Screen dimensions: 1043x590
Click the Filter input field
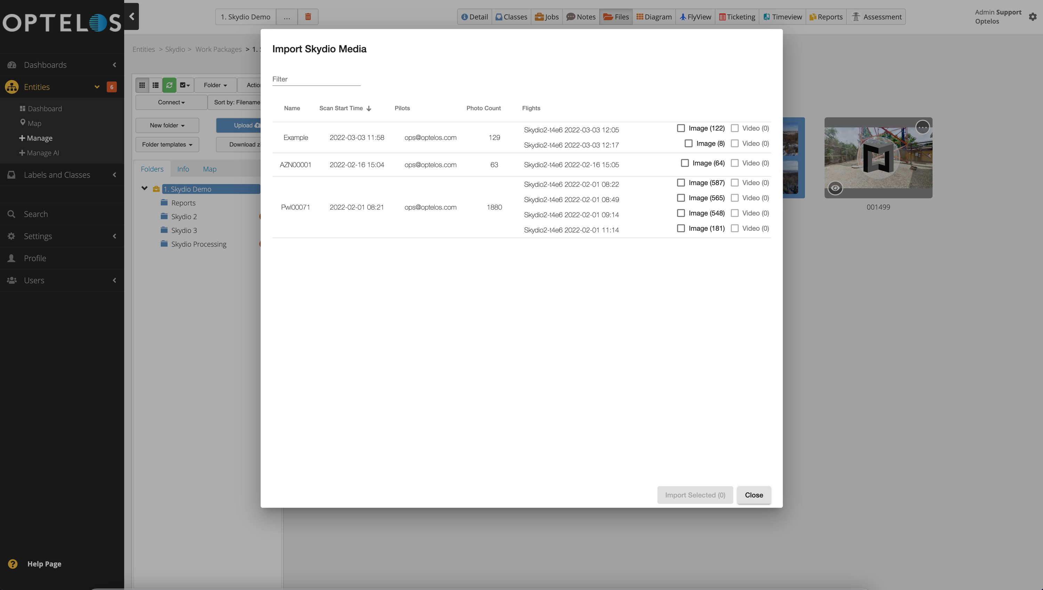pos(316,79)
